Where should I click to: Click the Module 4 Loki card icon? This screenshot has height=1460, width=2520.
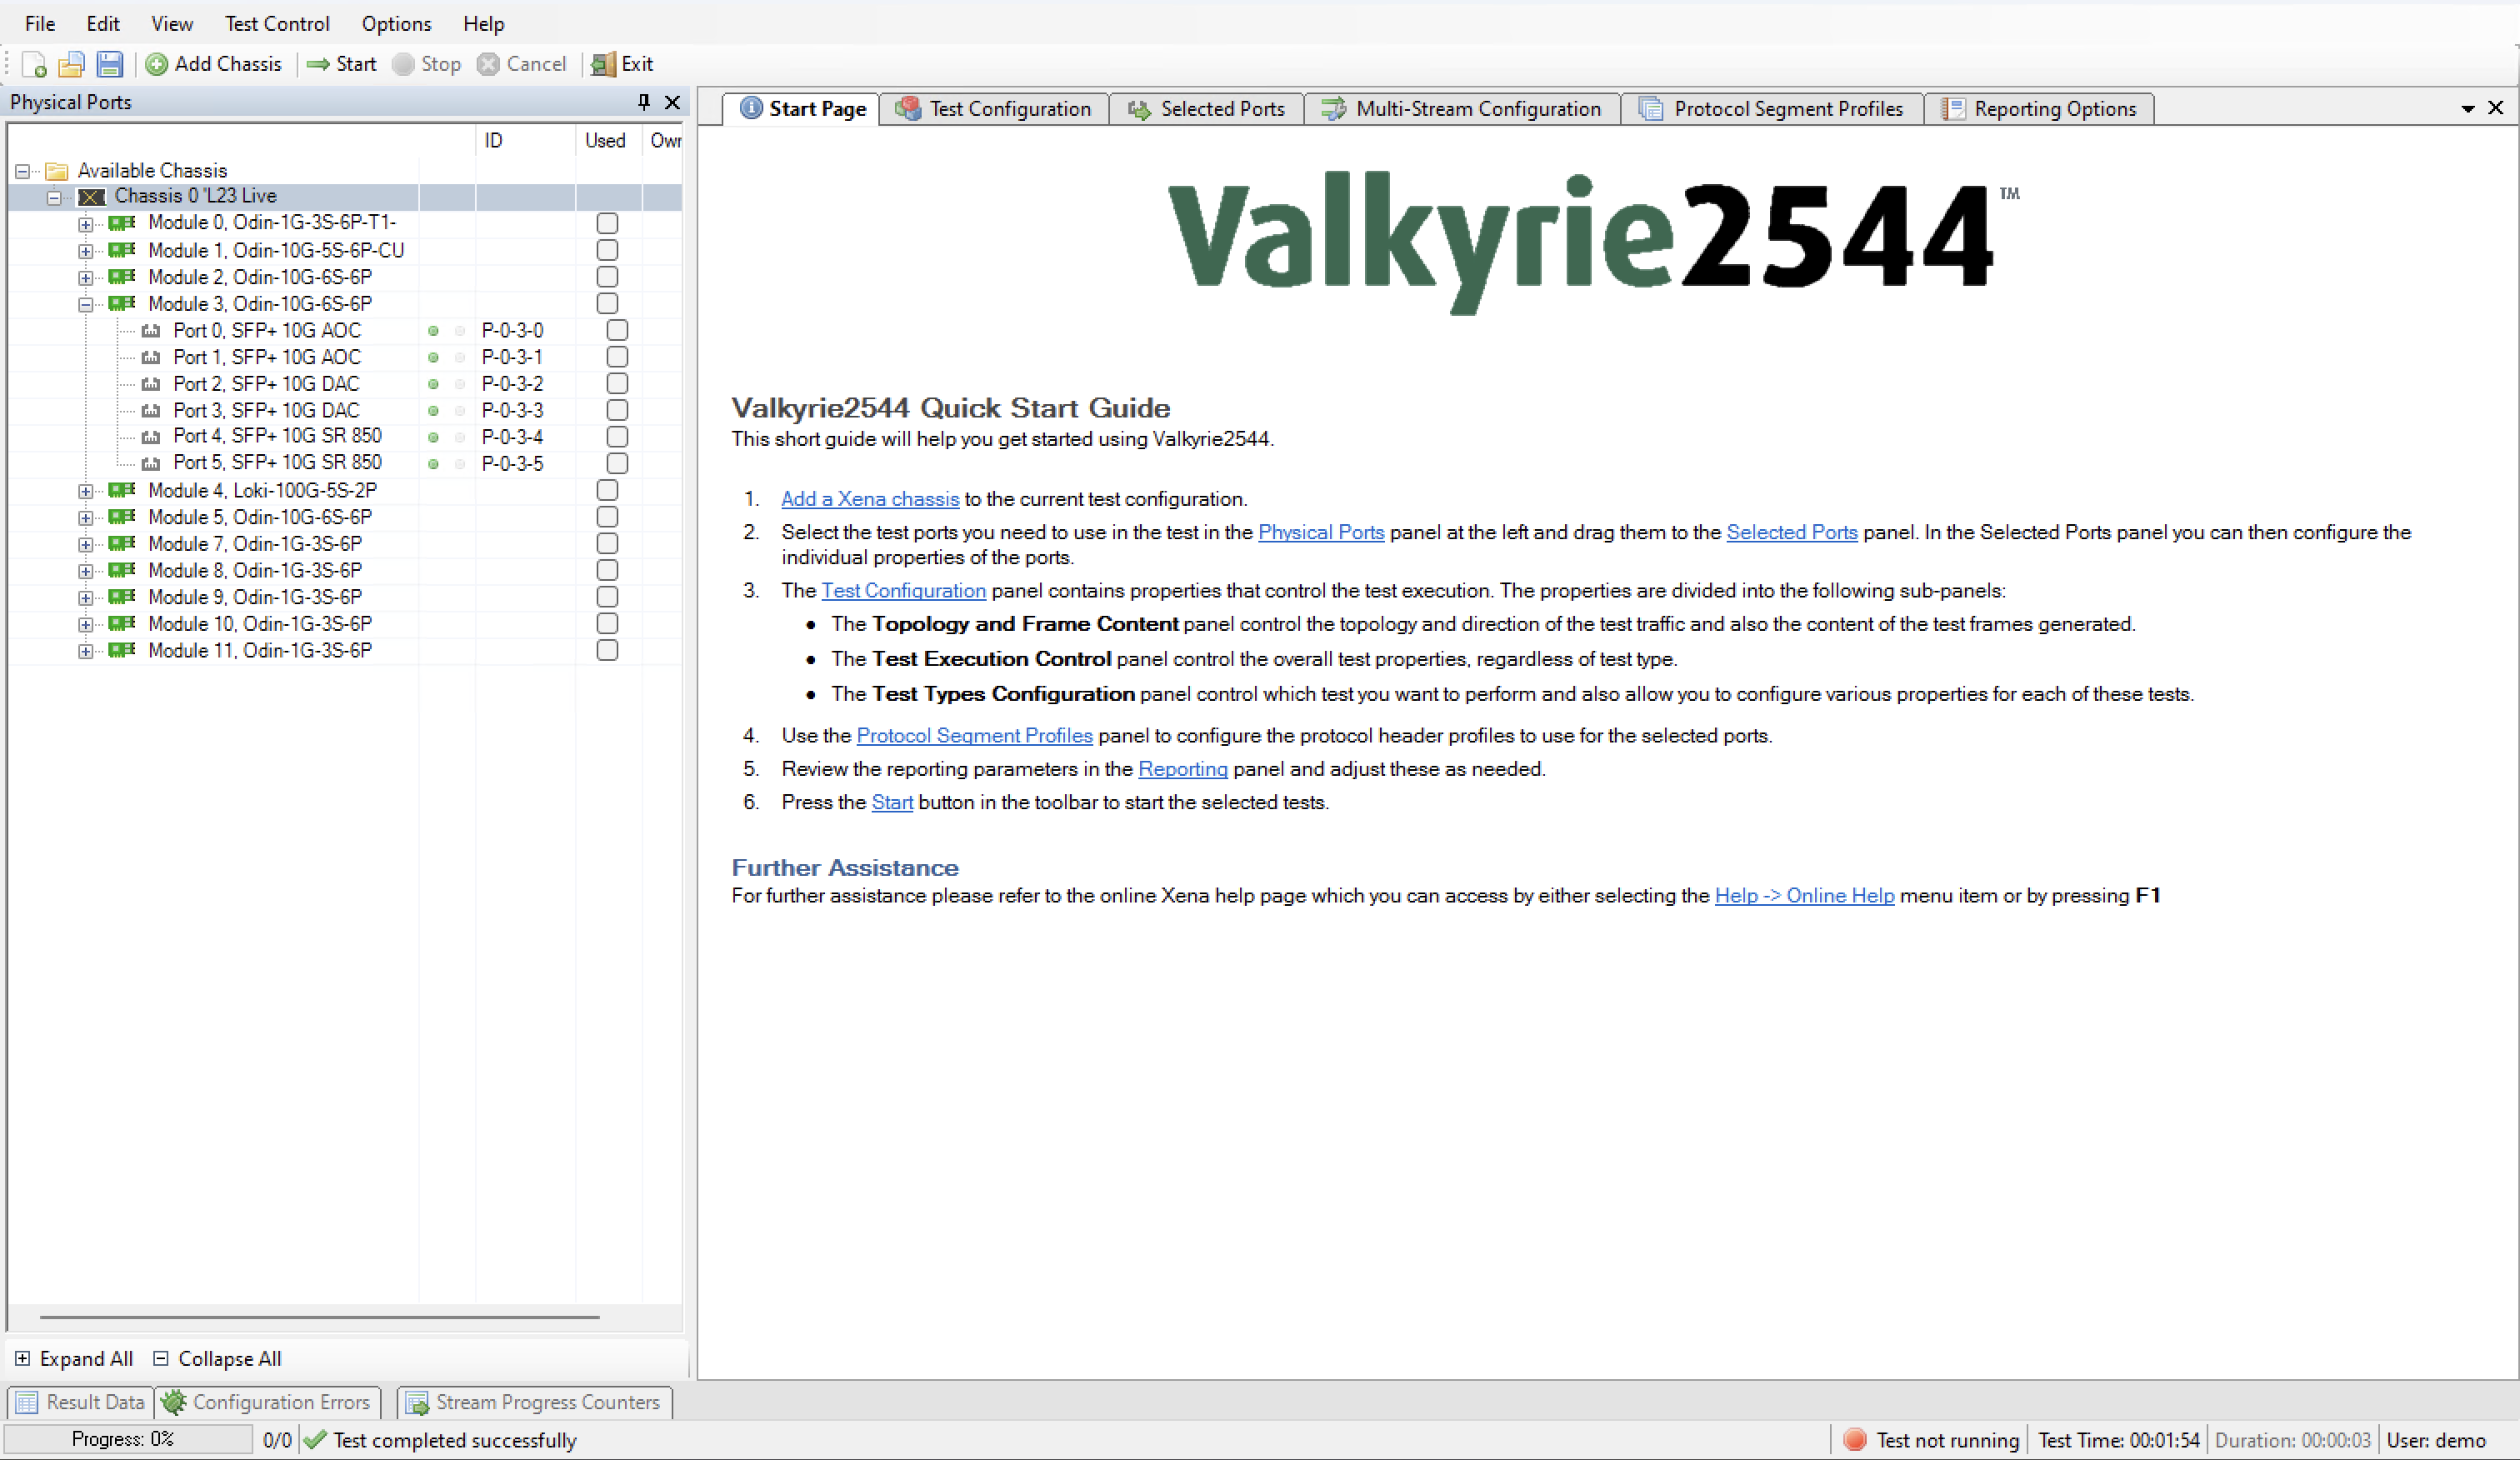click(122, 490)
